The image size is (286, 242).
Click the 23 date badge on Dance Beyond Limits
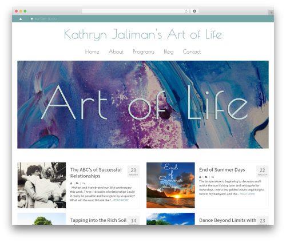click(263, 220)
